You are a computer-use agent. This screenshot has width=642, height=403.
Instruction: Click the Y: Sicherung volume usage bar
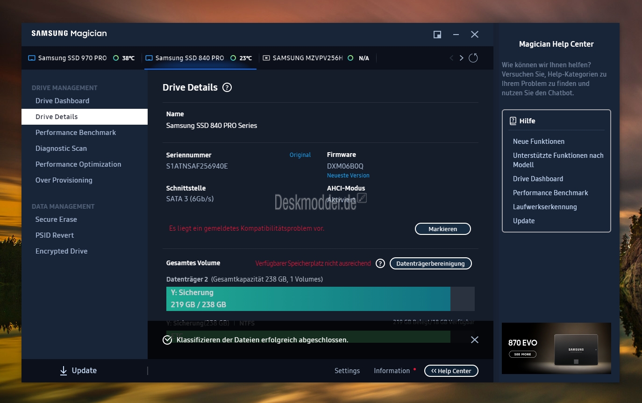(x=321, y=299)
